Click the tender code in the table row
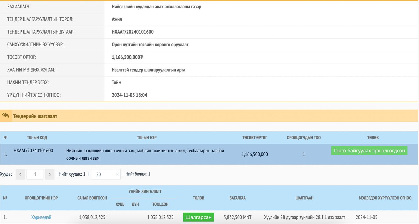 tap(33, 151)
